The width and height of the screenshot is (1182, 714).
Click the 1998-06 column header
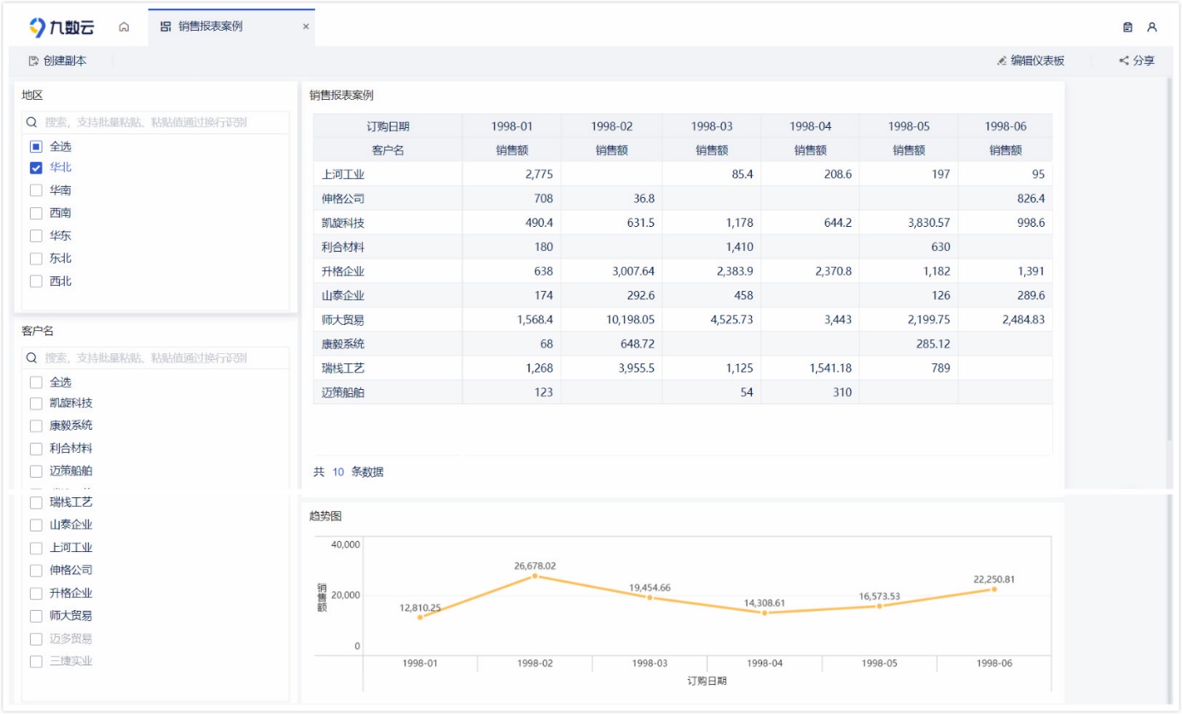[x=1005, y=126]
